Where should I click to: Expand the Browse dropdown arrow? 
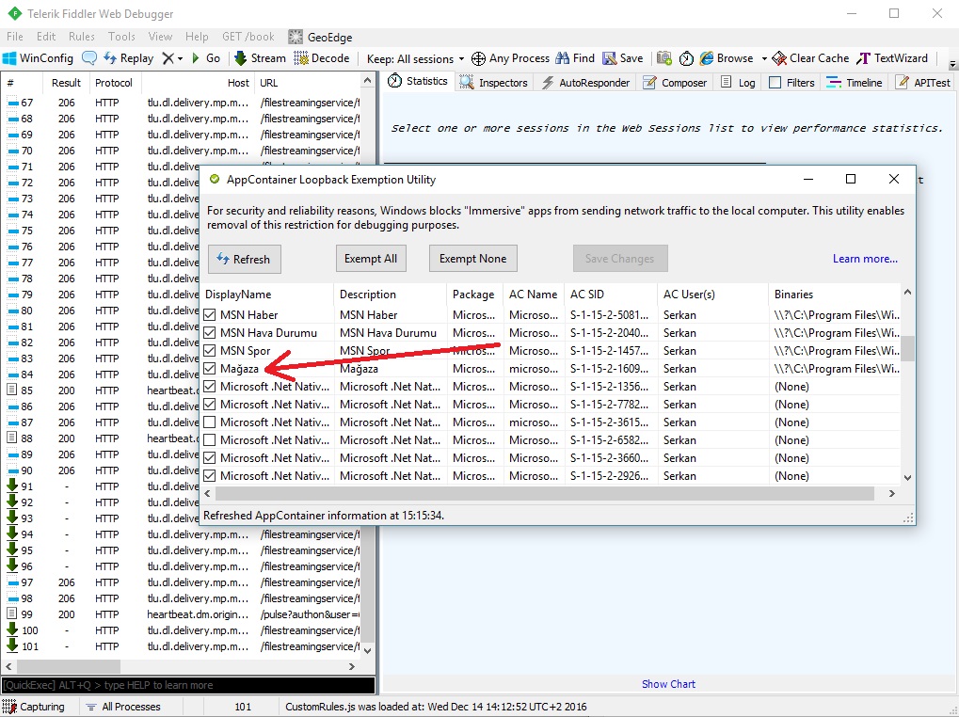point(763,58)
